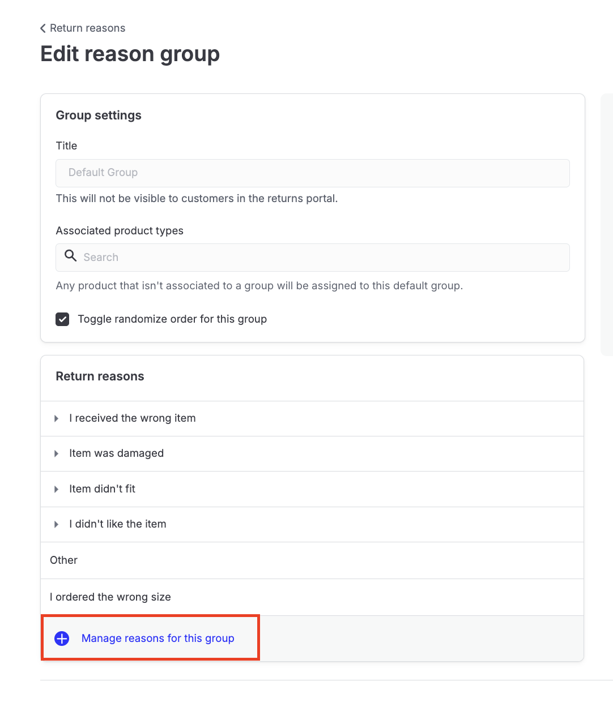
Task: Select the 'Item didn't fit' reason text
Action: point(102,489)
